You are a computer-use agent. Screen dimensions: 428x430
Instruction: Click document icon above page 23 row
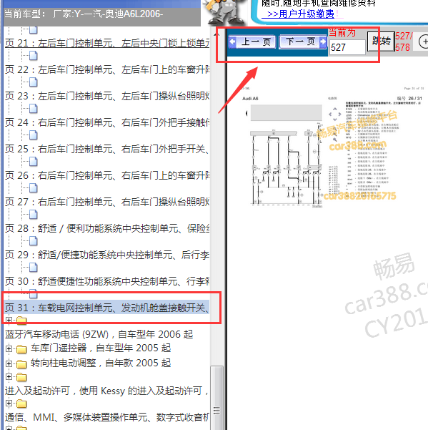click(33, 82)
